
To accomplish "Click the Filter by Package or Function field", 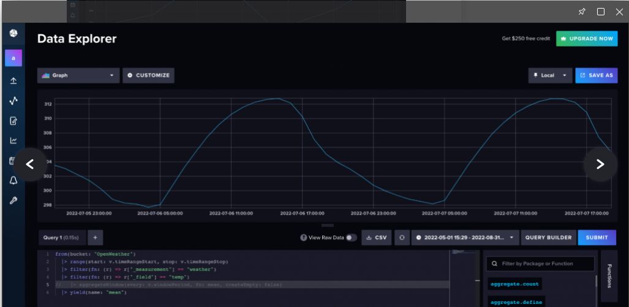I will point(540,263).
